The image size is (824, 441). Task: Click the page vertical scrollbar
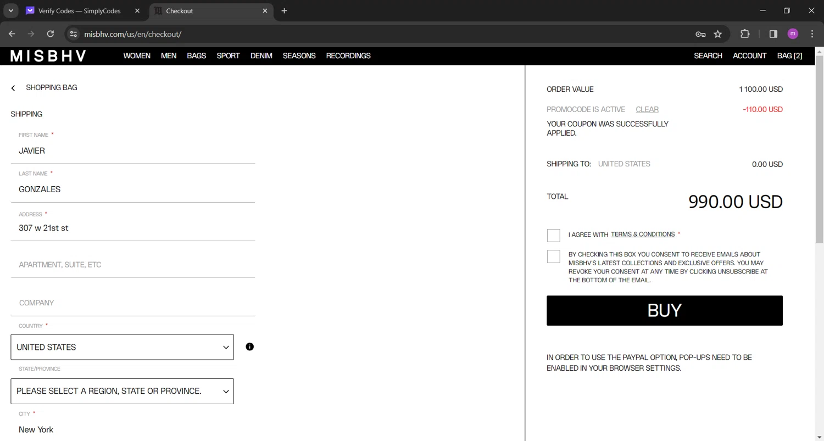[x=819, y=148]
